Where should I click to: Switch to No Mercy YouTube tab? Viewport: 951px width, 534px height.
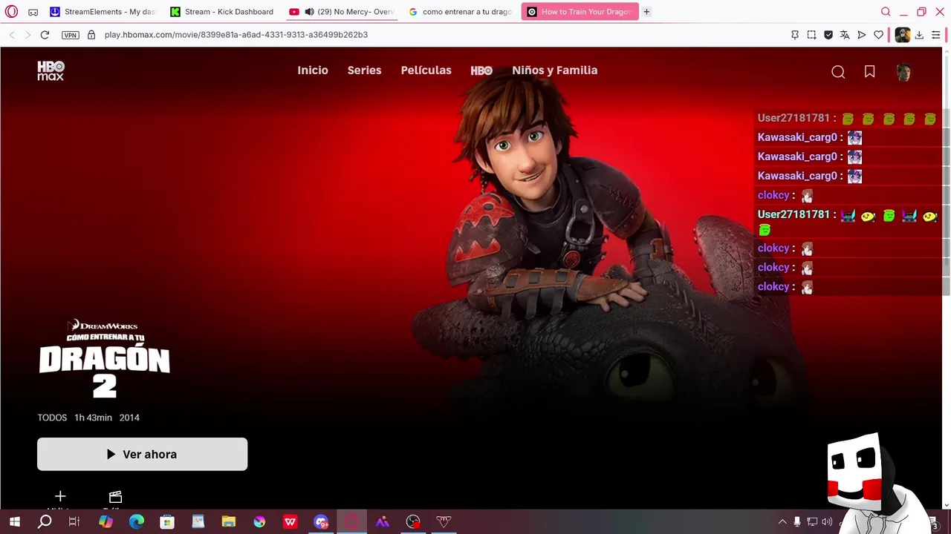(x=342, y=12)
